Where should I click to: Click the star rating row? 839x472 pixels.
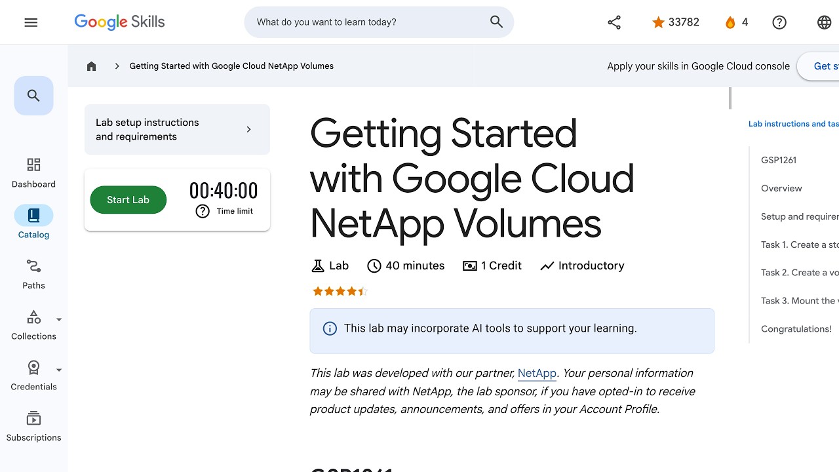pyautogui.click(x=340, y=292)
